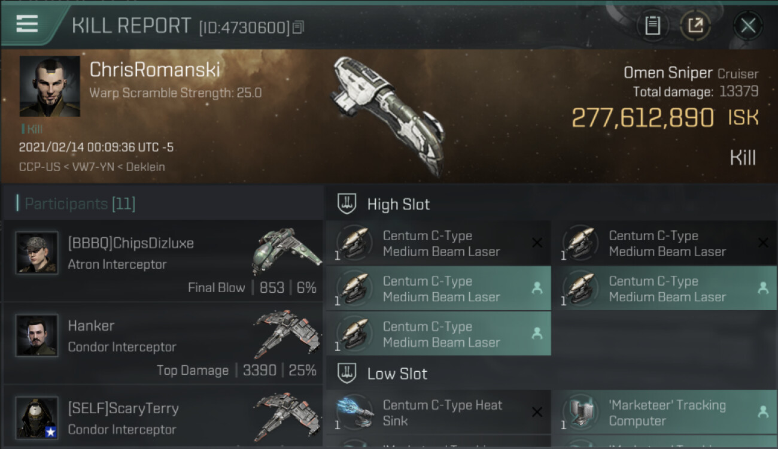This screenshot has height=449, width=778.
Task: Click the share export icon
Action: tap(695, 26)
